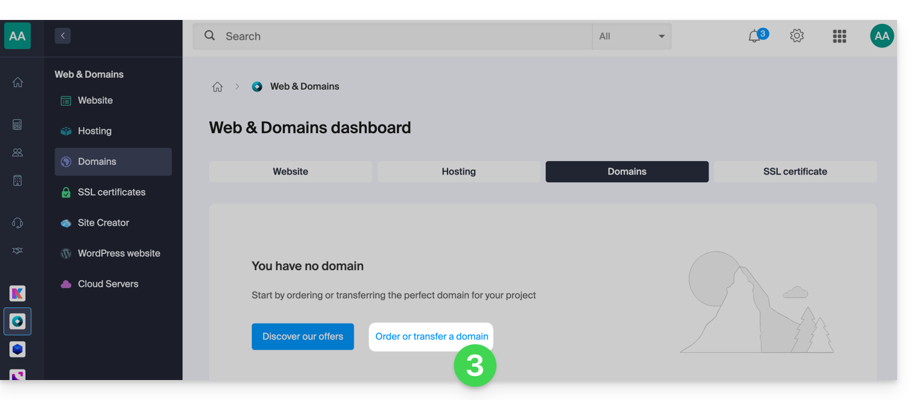
Task: Click the home icon in left rail
Action: [18, 83]
